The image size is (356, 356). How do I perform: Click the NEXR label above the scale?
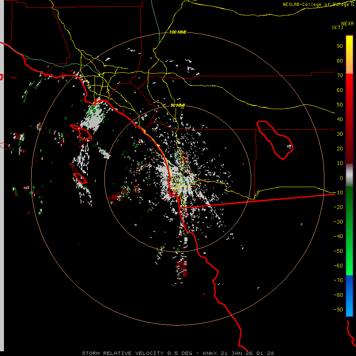(348, 24)
